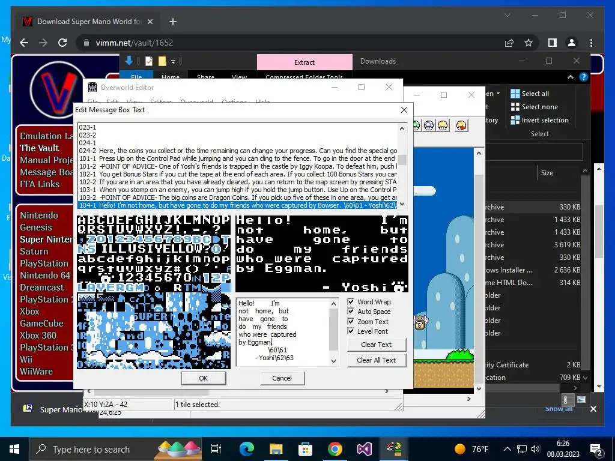Click the Windows taskbar search box
The image size is (615, 461).
pyautogui.click(x=116, y=449)
